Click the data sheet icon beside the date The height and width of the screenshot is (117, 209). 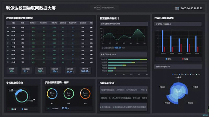point(177,8)
